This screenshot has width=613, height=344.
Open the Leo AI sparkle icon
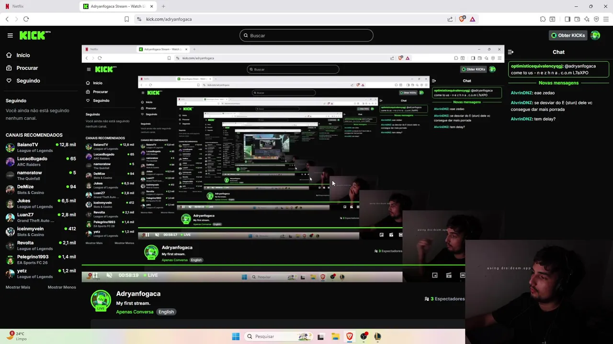coord(587,19)
